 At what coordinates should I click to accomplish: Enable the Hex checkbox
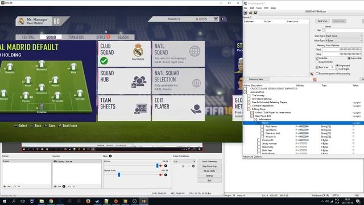324,30
